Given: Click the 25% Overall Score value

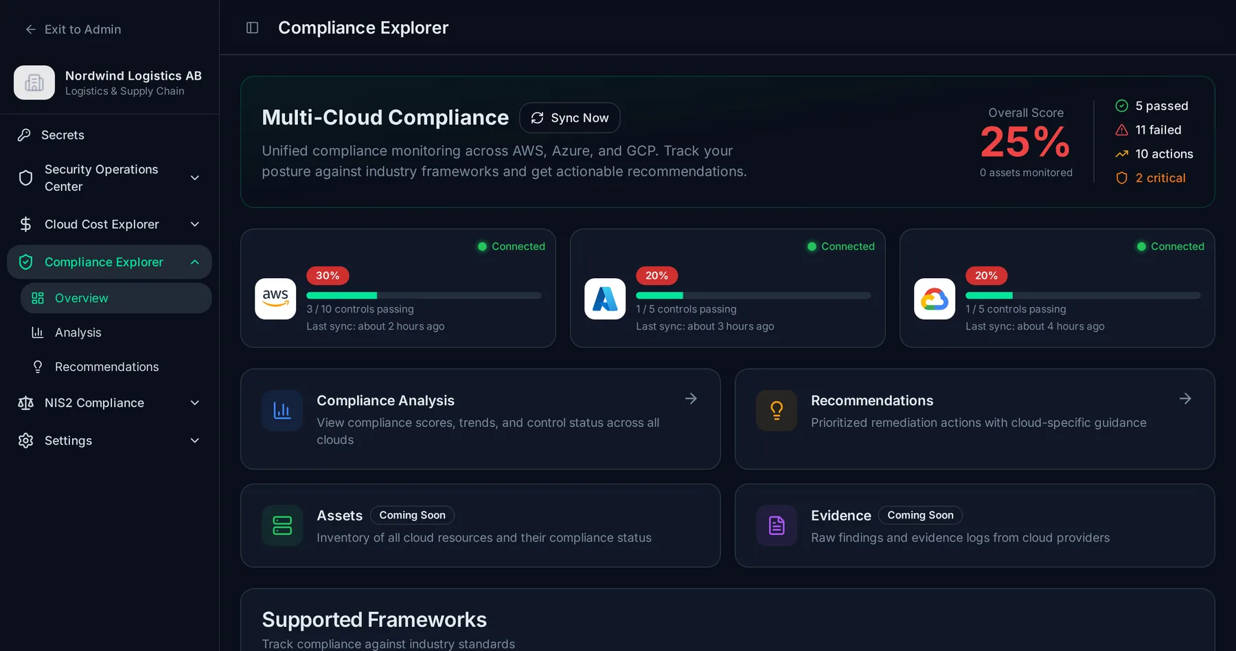Looking at the screenshot, I should coord(1026,142).
